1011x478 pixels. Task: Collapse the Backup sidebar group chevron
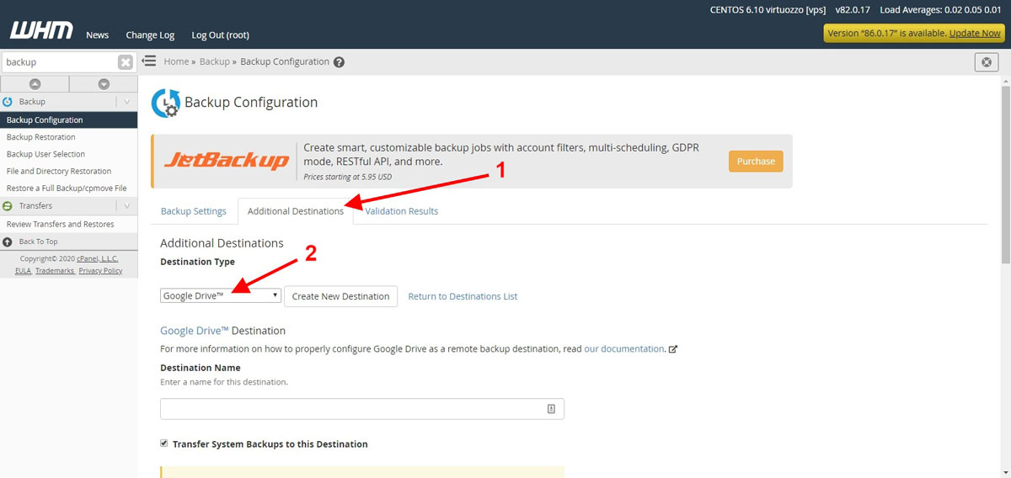point(127,102)
